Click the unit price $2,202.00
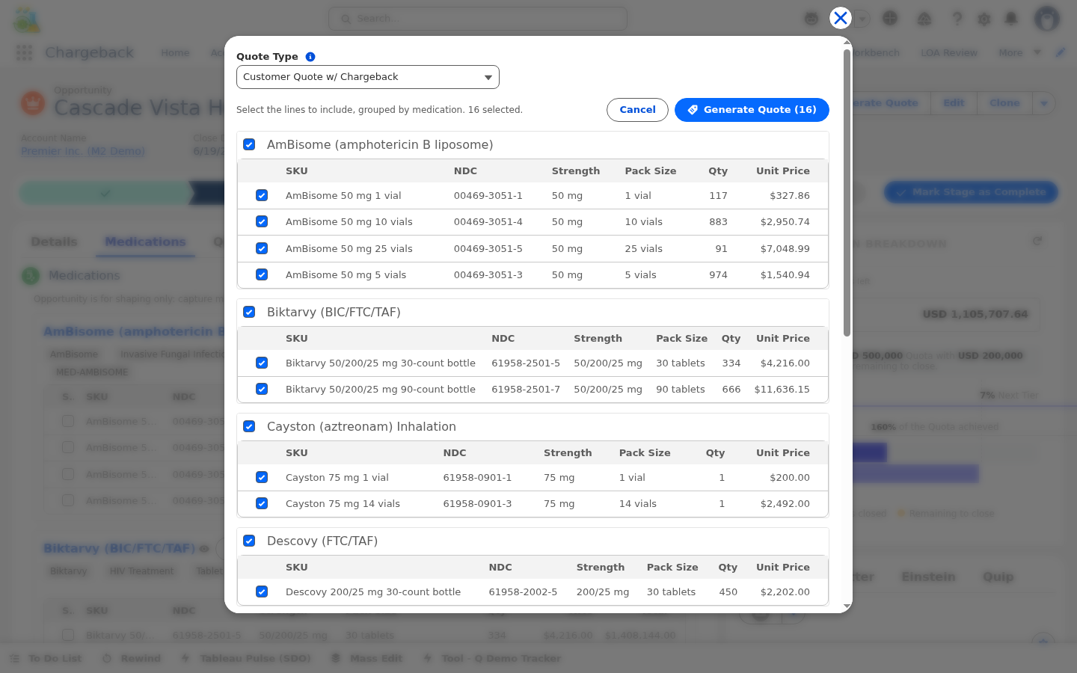Screen dimensions: 1077x673 pyautogui.click(x=785, y=592)
